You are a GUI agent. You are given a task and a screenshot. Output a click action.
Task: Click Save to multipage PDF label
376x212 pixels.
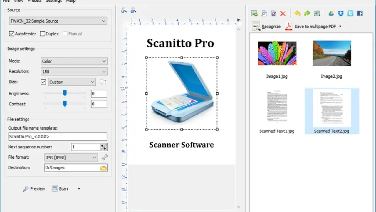pyautogui.click(x=315, y=26)
